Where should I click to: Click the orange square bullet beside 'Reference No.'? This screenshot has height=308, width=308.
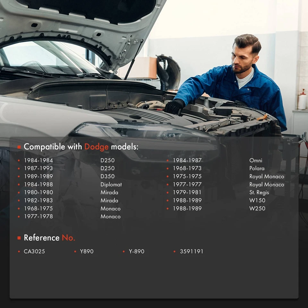[19, 238]
